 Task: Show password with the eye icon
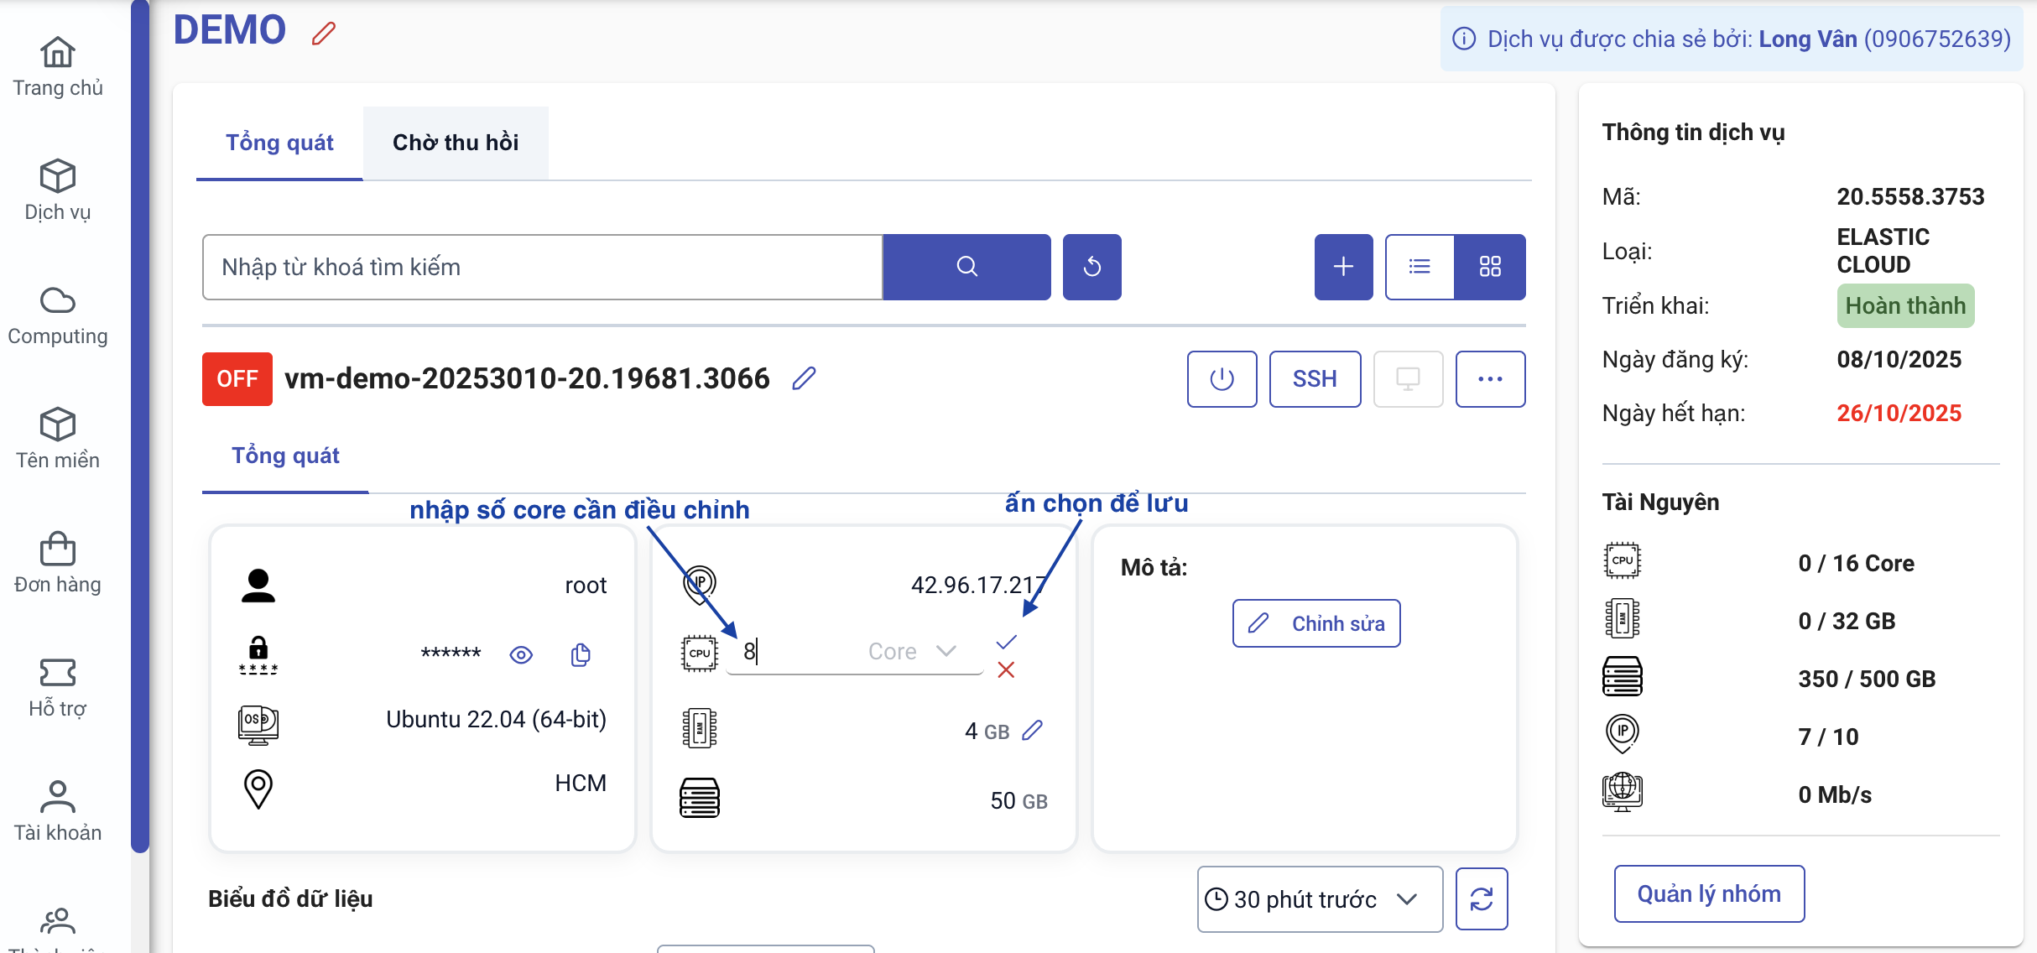521,654
